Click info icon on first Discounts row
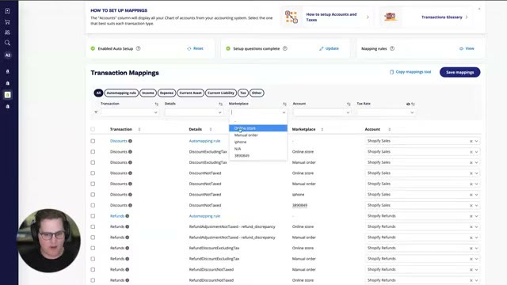Image resolution: width=507 pixels, height=285 pixels. coord(130,141)
